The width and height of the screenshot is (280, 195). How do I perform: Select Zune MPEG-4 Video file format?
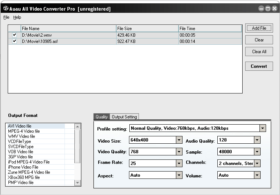[x=35, y=172]
